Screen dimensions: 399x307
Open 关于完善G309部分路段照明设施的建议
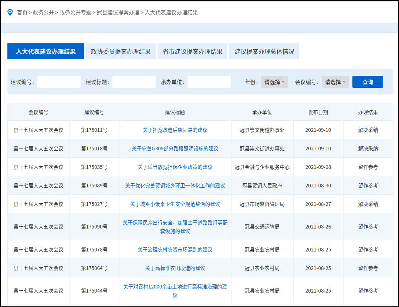[175, 149]
